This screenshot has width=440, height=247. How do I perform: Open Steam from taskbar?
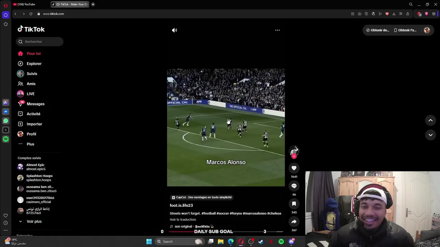coord(261,242)
